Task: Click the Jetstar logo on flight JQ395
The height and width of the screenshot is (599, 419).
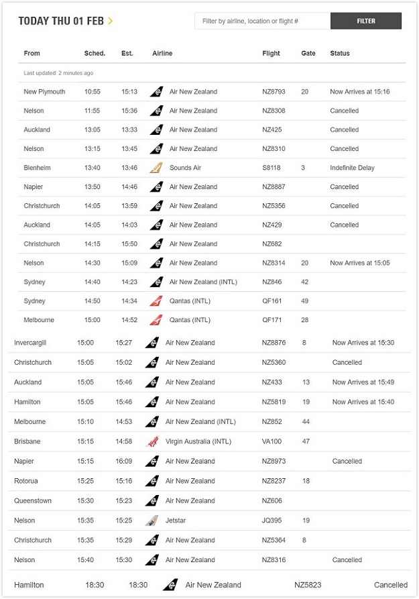Action: click(x=152, y=521)
